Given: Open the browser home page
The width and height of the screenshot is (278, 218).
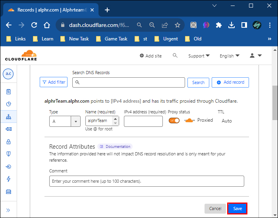Looking at the screenshot, I should [x=47, y=25].
